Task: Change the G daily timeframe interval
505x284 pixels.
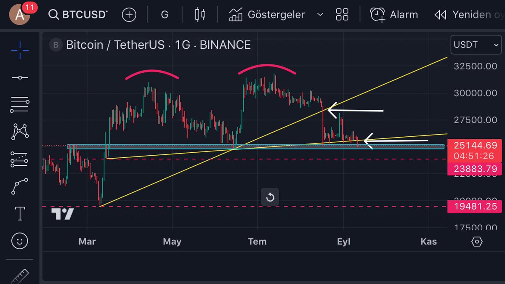Action: [x=165, y=15]
